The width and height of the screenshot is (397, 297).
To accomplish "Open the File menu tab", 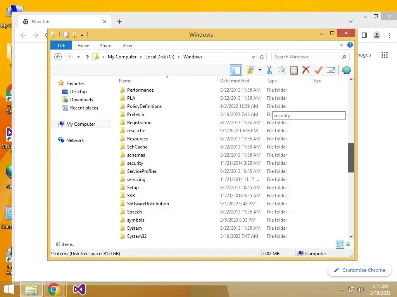I will pos(61,45).
